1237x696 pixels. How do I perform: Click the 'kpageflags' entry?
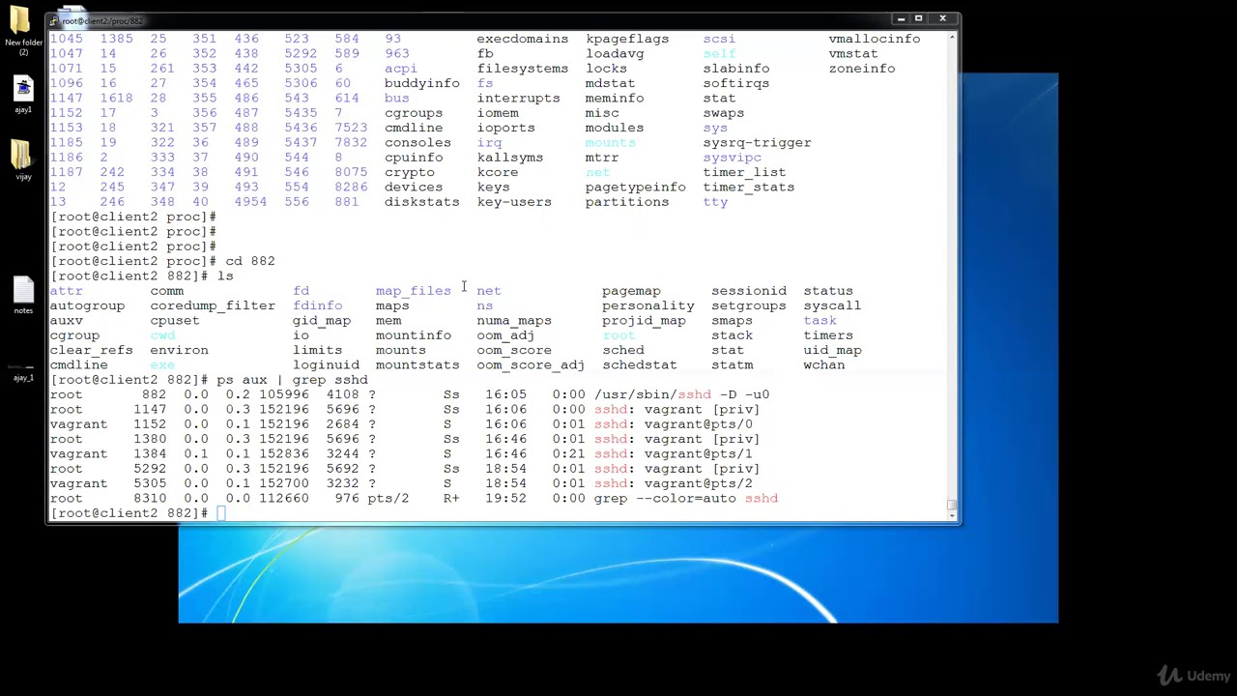click(x=627, y=39)
